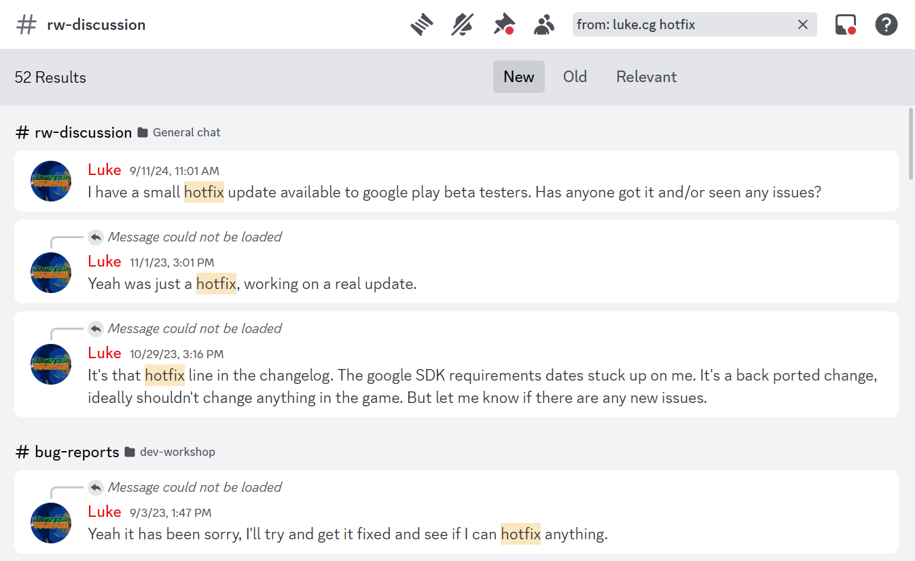Click the rw-discussion hash icon in header
Screen dimensions: 915x561
(26, 25)
